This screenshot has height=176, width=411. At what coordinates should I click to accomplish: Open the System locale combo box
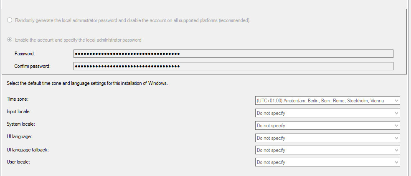pyautogui.click(x=327, y=125)
